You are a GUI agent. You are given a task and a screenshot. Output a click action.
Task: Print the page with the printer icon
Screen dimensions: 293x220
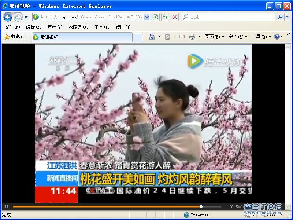[x=192, y=37]
